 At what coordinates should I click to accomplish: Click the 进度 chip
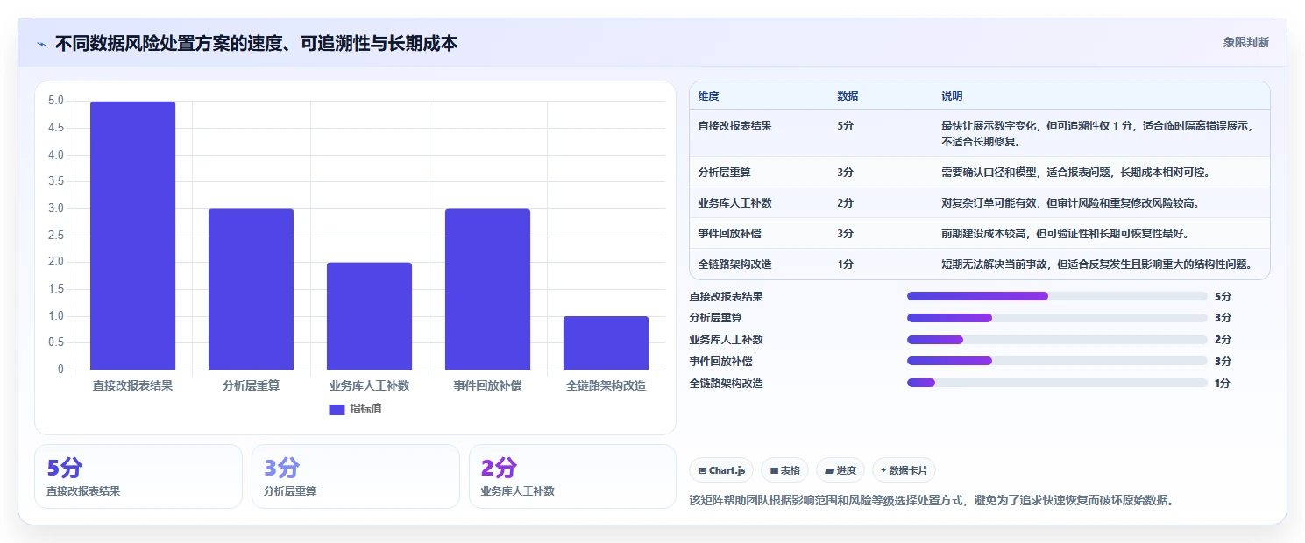point(840,470)
